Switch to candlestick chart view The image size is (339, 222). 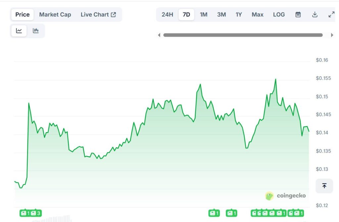[x=36, y=31]
